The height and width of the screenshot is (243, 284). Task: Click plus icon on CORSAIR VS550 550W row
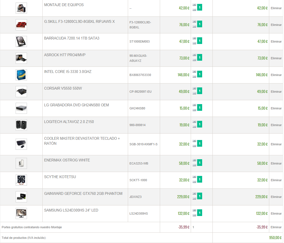(x=194, y=88)
